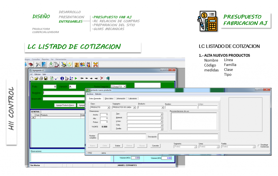Switch to the Otros datos tab
The height and width of the screenshot is (176, 278).
(109, 99)
